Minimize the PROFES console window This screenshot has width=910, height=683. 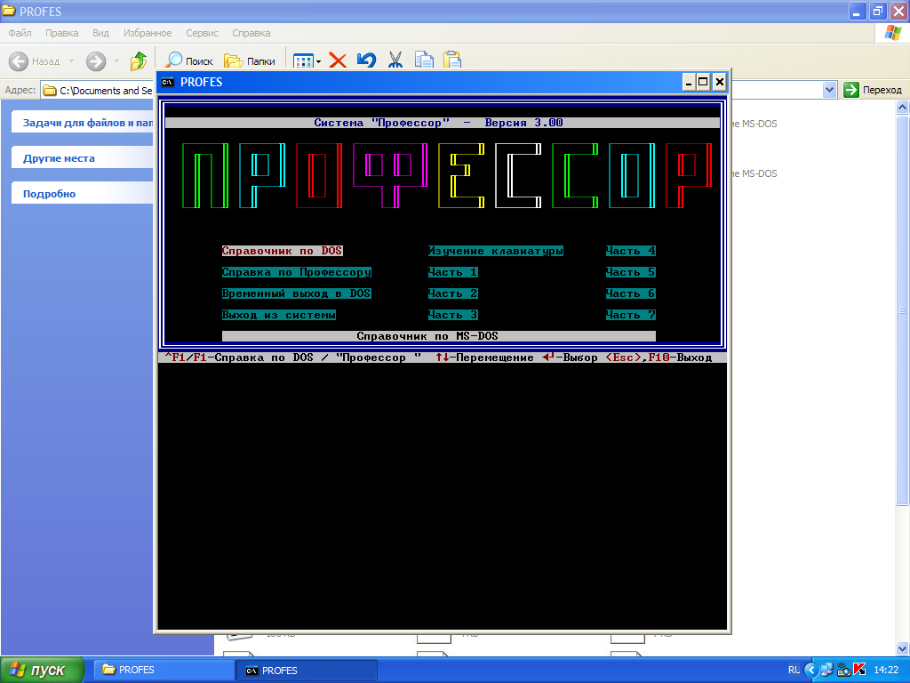point(689,82)
